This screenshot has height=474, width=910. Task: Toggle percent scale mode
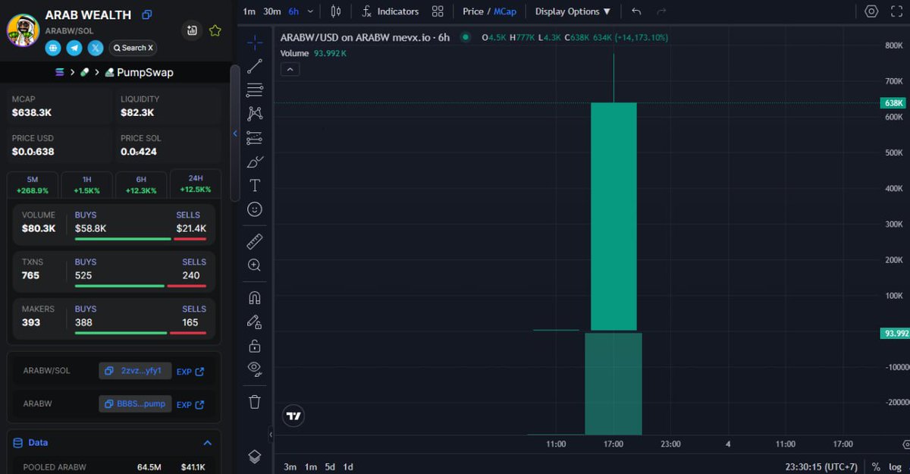[876, 466]
